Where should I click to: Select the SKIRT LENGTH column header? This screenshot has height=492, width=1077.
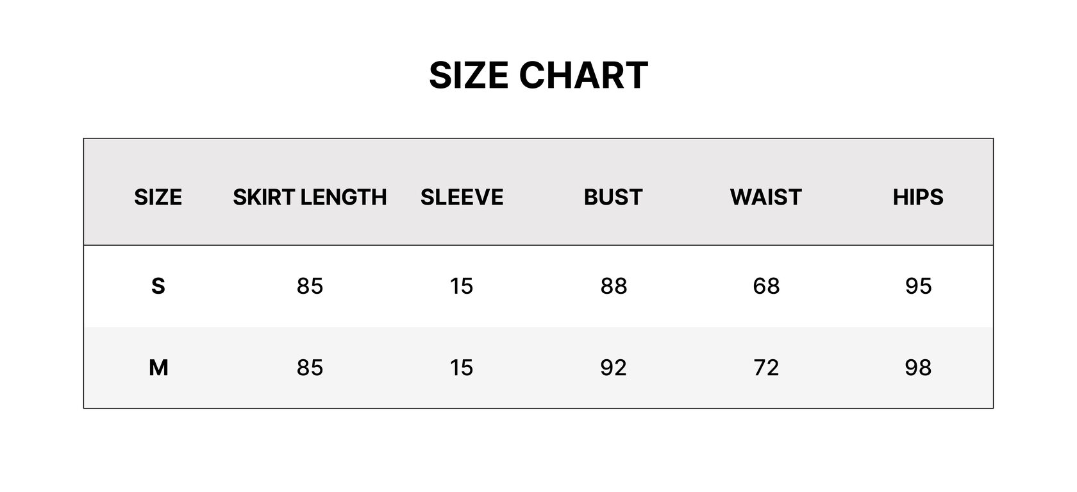click(x=310, y=197)
